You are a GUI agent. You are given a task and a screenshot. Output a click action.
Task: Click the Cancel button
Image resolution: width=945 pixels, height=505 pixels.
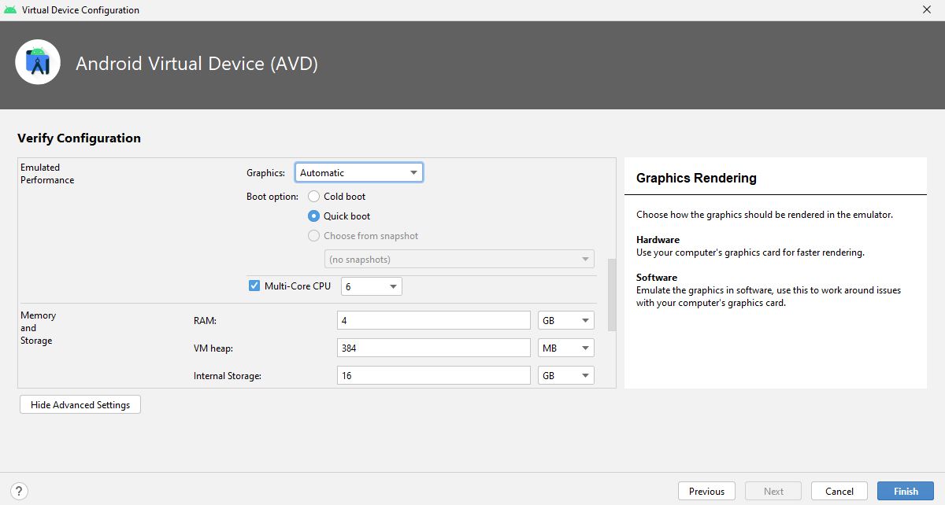pos(839,491)
